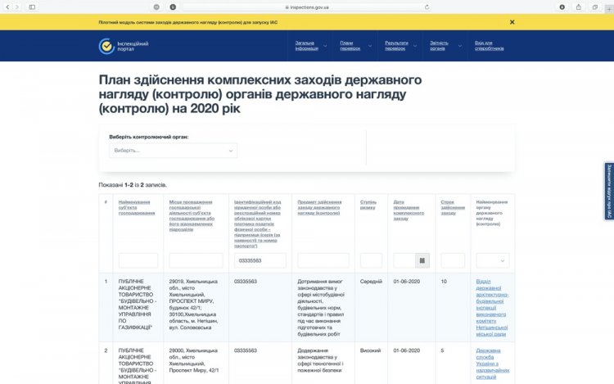Click the Safari share icon
614x384 pixels.
pyautogui.click(x=580, y=7)
